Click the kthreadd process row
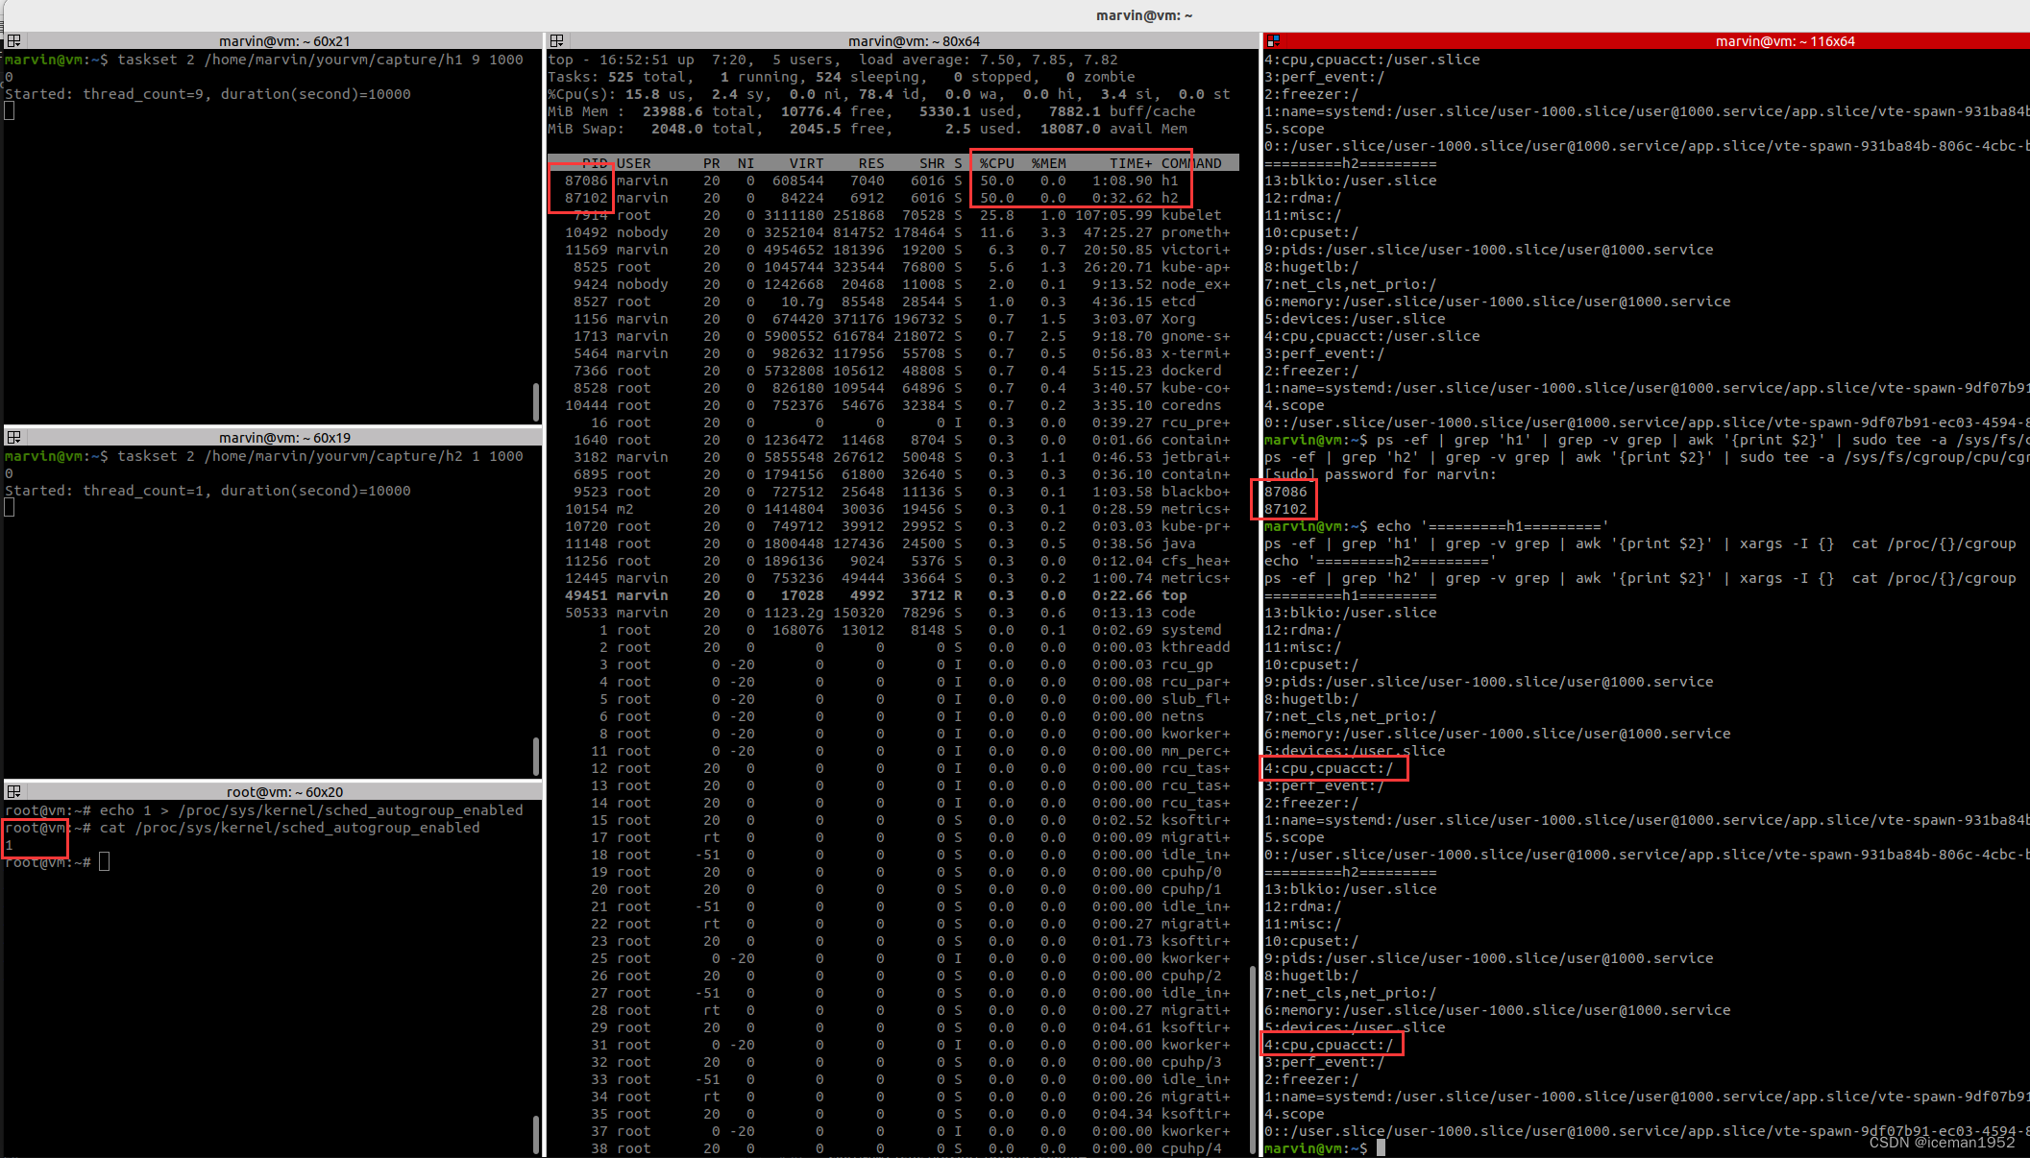Screen dimensions: 2030x1158 click(893, 647)
